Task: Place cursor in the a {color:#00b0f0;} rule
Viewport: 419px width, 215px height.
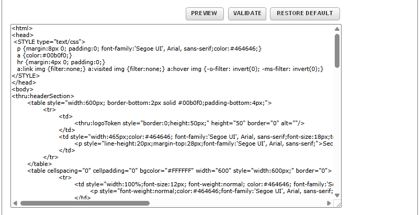Action: point(44,55)
